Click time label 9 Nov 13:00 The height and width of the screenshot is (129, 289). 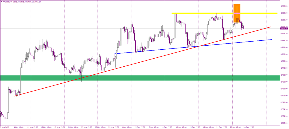tap(19, 127)
